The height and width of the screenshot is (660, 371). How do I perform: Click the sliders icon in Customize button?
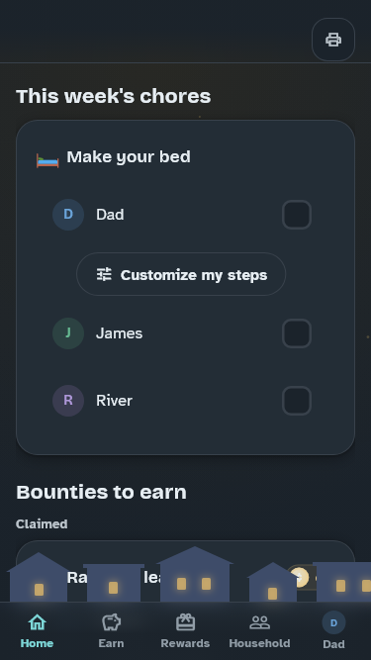point(104,274)
